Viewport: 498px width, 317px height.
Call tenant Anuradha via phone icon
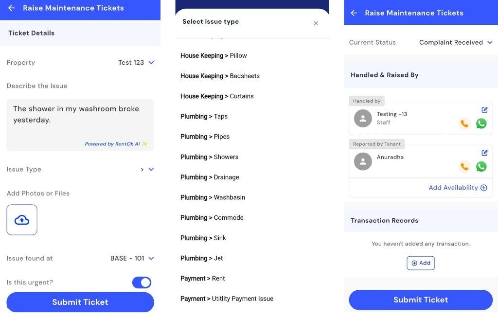(x=464, y=167)
